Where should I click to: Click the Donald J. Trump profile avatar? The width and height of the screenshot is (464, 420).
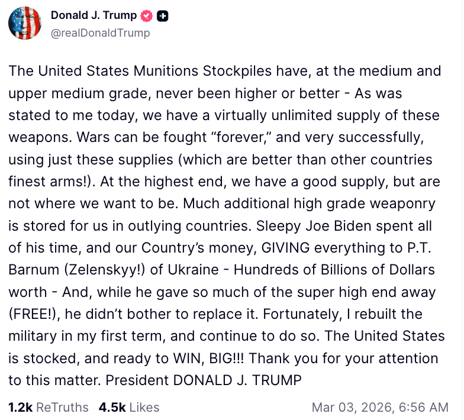25,24
